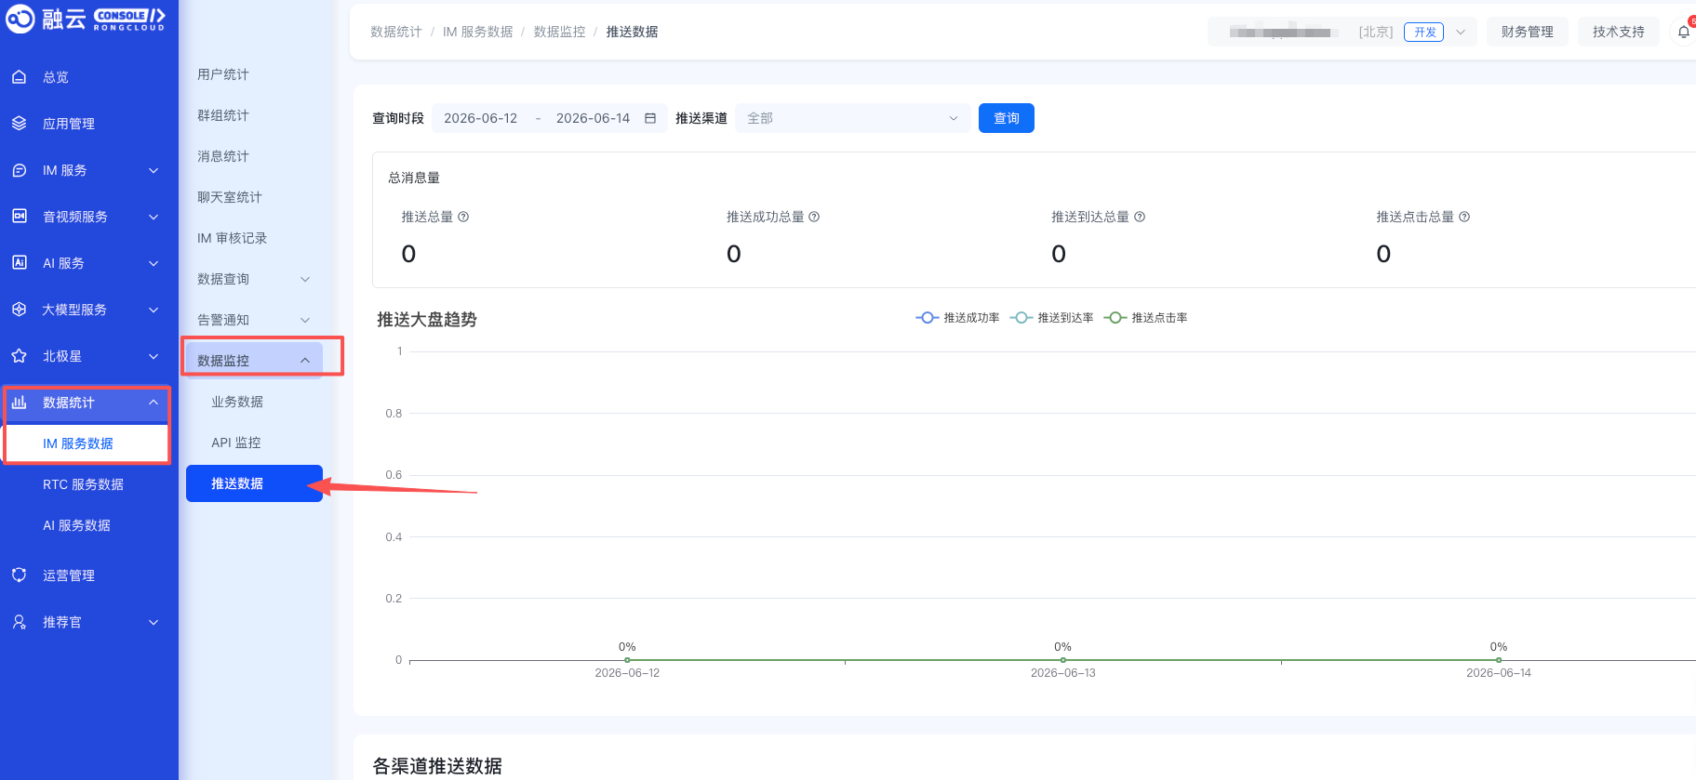
Task: Select 用户统计 menu item
Action: click(x=223, y=74)
